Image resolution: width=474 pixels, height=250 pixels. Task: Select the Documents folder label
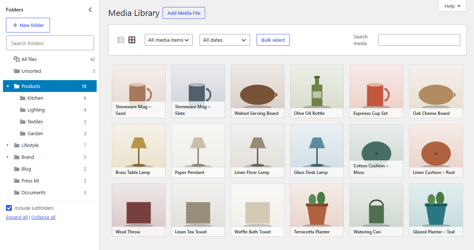(x=33, y=192)
